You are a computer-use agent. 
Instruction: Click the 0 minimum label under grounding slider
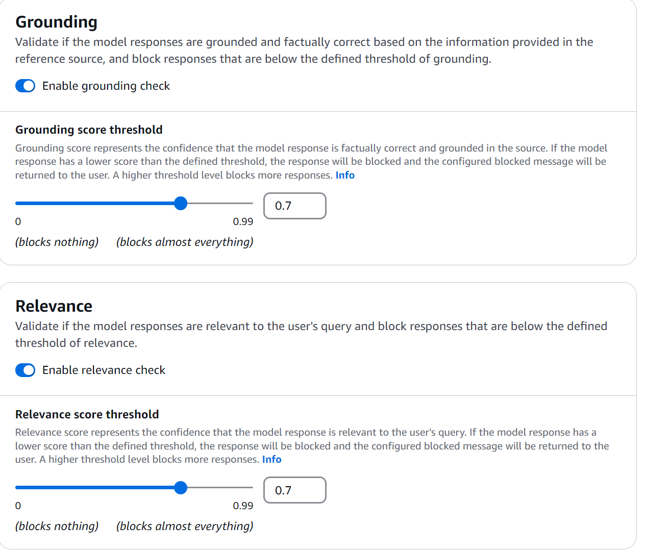point(18,221)
